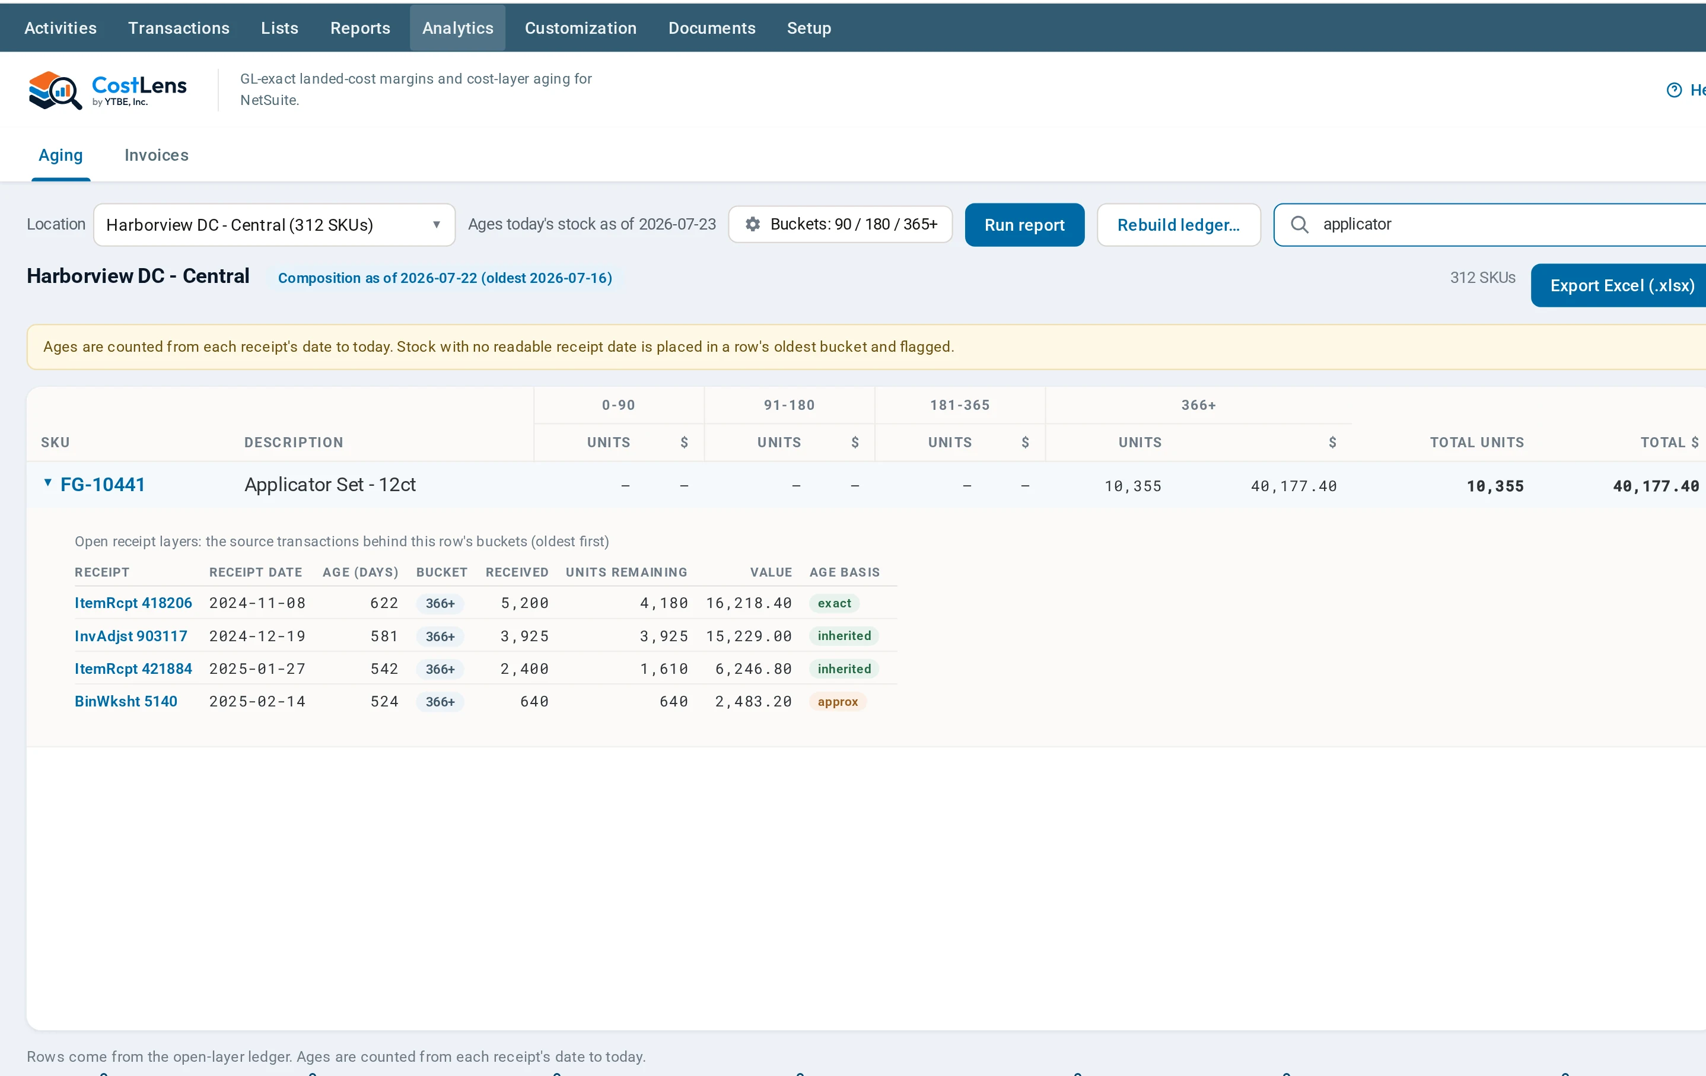Click the Total $ value 40,177.40

(1656, 486)
